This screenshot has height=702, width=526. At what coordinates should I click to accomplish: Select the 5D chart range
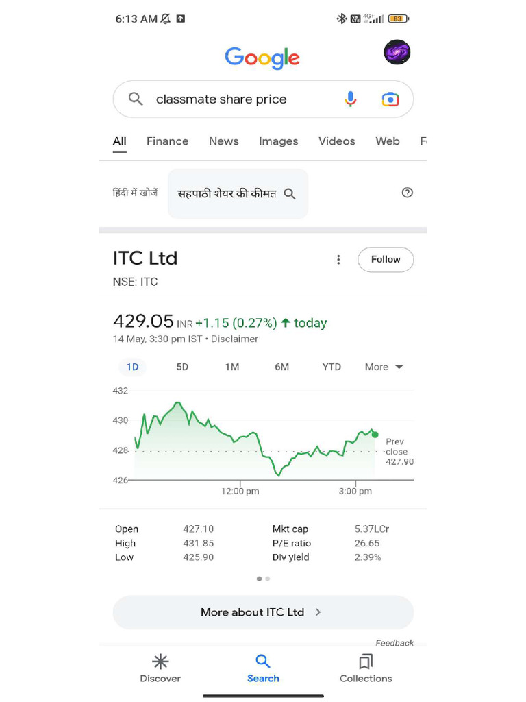coord(182,367)
